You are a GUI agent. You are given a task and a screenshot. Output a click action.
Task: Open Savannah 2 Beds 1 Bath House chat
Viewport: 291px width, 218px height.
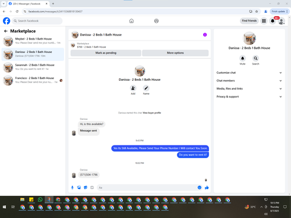coord(33,67)
